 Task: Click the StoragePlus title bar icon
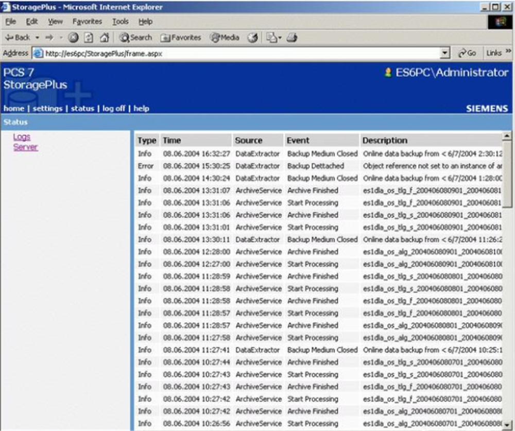click(x=6, y=7)
